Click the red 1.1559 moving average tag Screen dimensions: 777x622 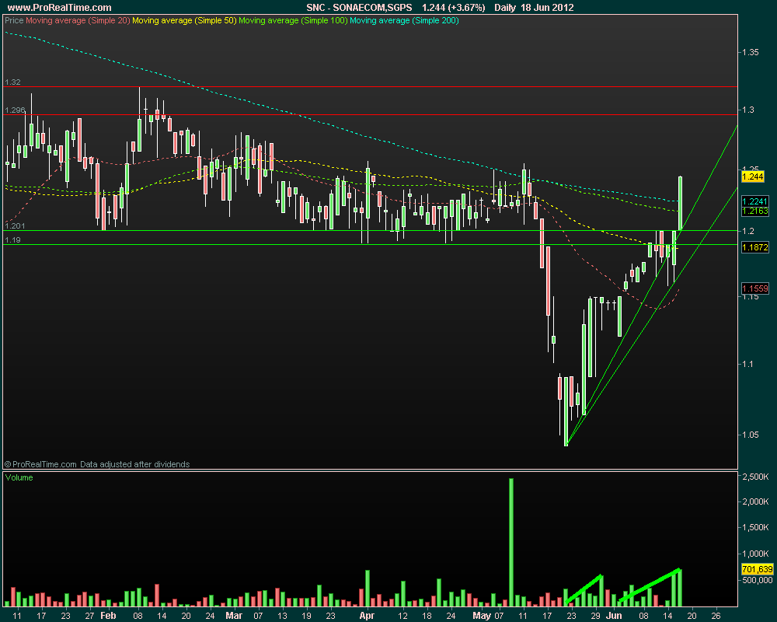click(755, 288)
